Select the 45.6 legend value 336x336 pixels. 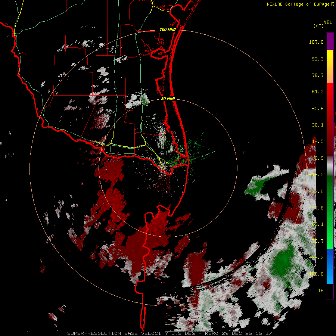[x=318, y=108]
